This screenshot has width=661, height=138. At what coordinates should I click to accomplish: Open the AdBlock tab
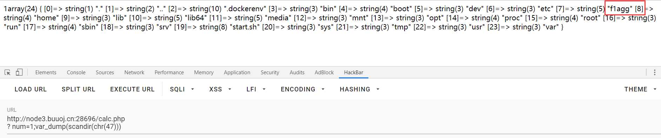coord(324,73)
